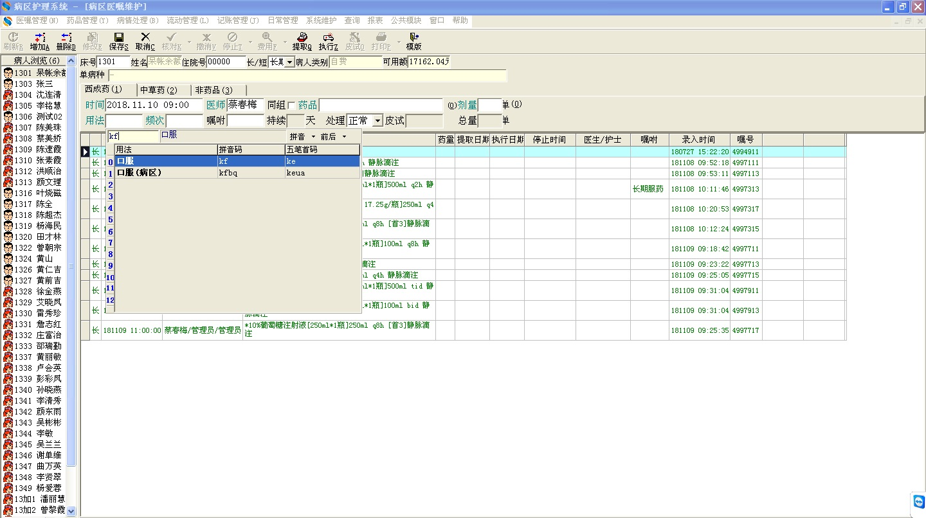The height and width of the screenshot is (518, 926).
Task: Click the 长期服药 cell in 嘱咐 column
Action: [x=648, y=189]
